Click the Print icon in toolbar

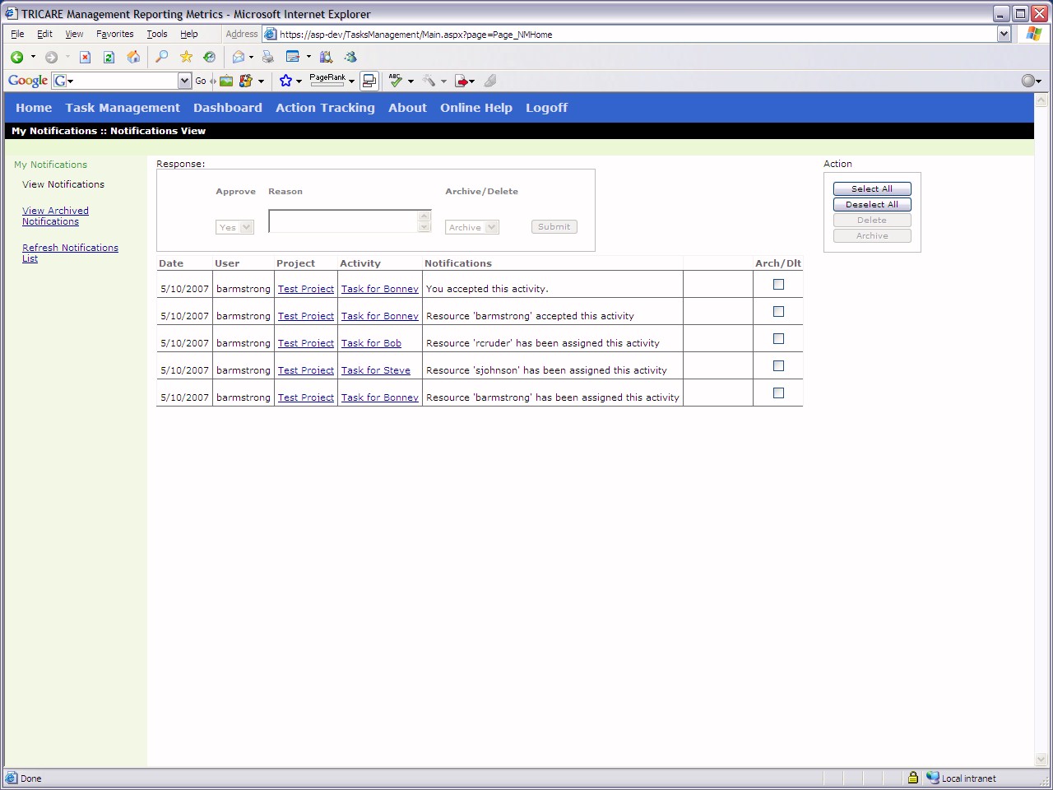click(268, 57)
